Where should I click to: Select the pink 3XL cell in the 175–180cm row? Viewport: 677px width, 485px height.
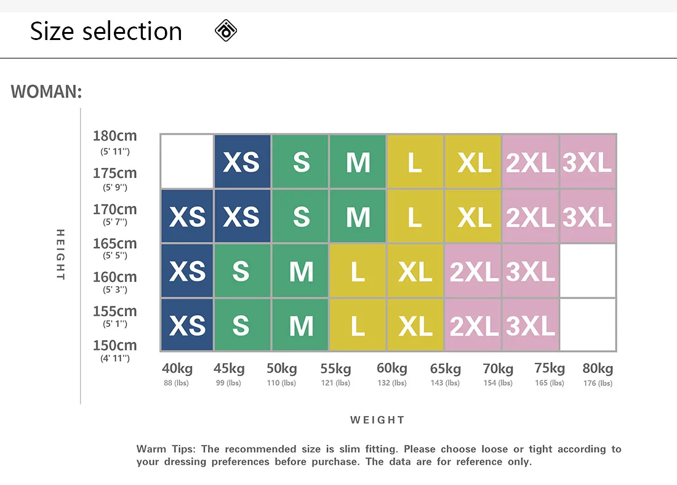pyautogui.click(x=587, y=162)
